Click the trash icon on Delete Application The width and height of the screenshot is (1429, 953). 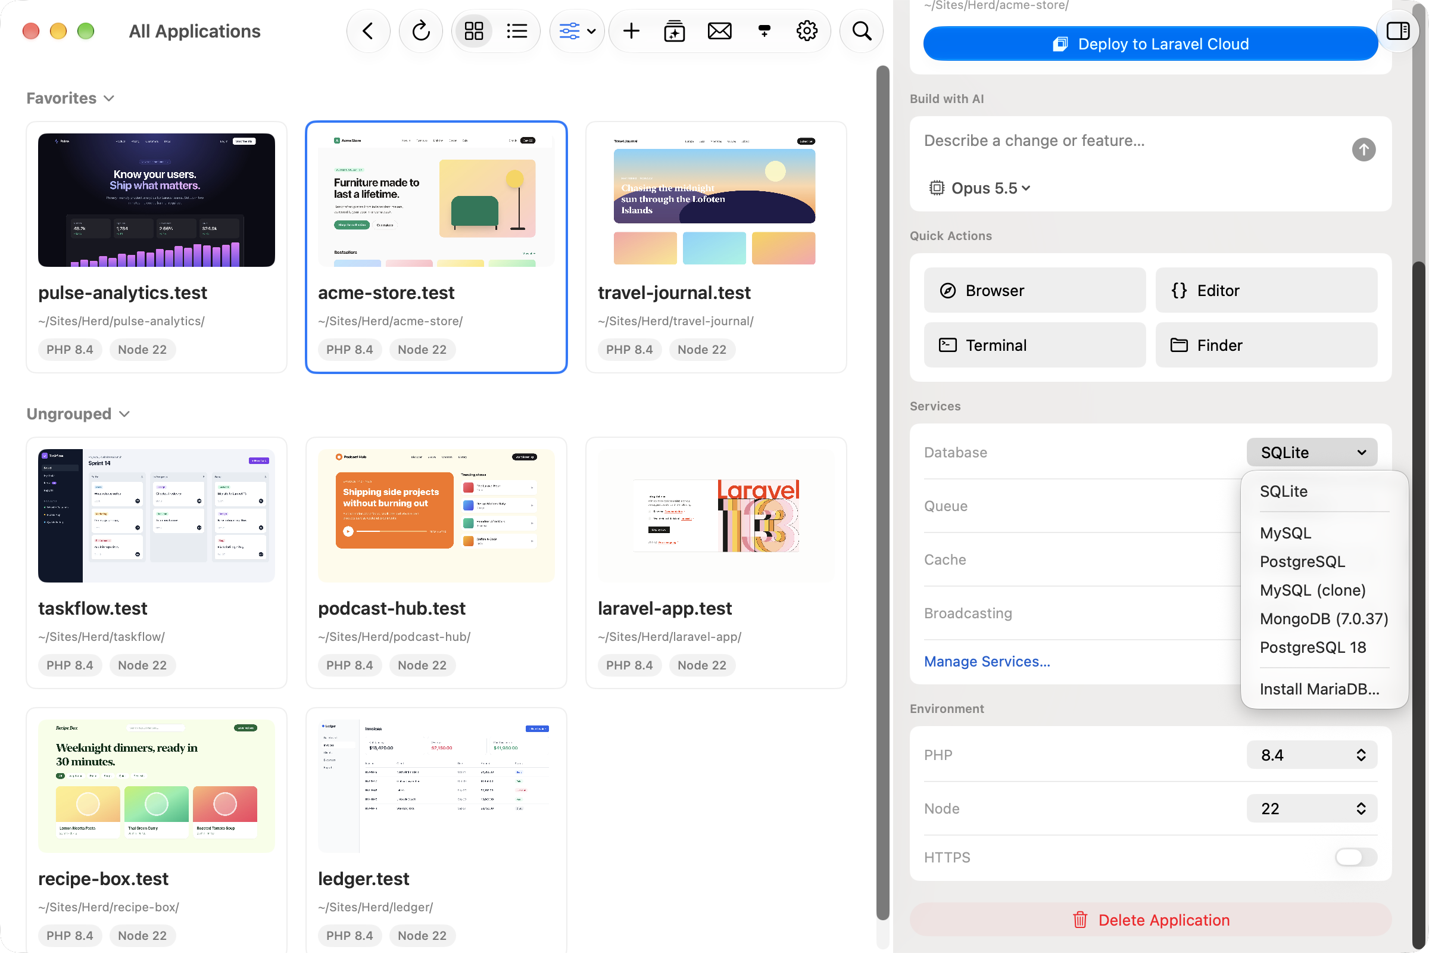1079,920
